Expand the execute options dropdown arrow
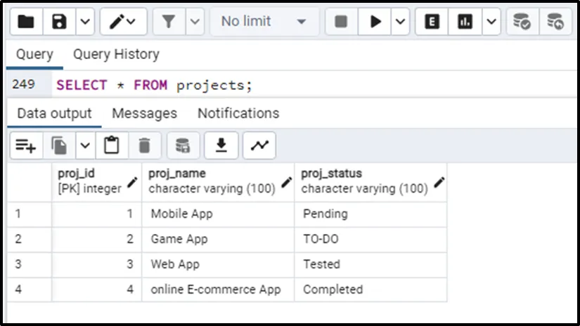The width and height of the screenshot is (580, 326). (400, 22)
